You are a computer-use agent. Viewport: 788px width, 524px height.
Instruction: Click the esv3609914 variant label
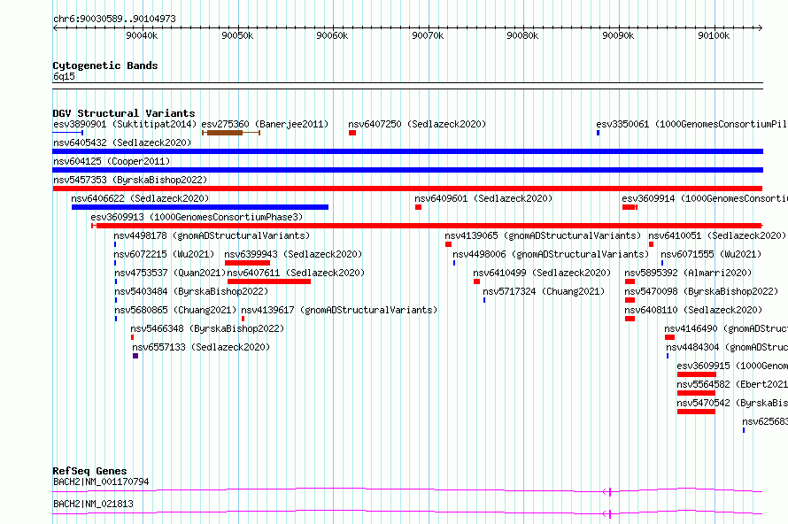click(705, 198)
